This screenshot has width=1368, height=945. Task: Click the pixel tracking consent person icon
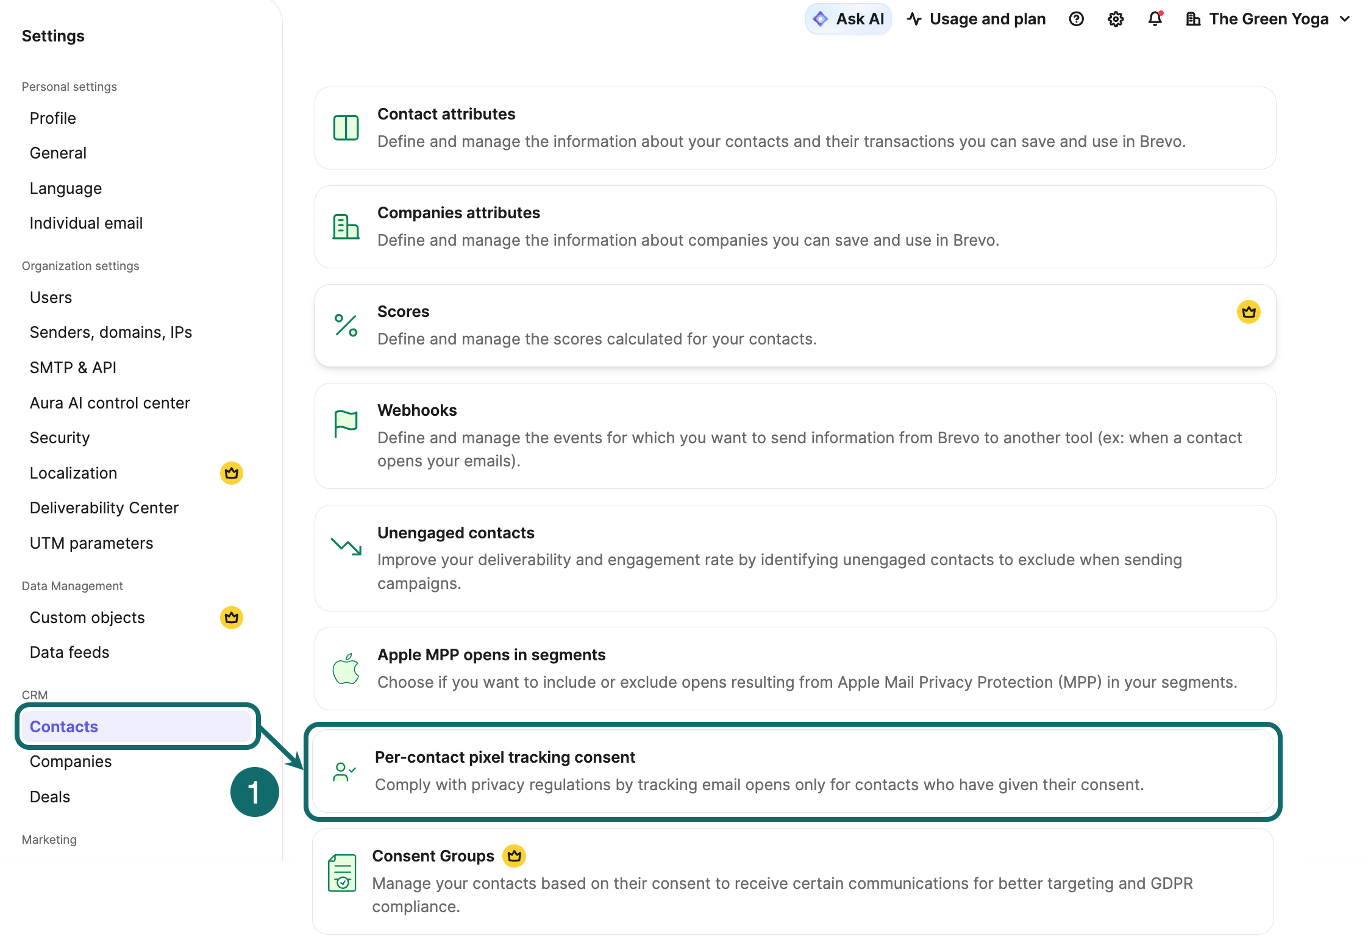pos(344,771)
